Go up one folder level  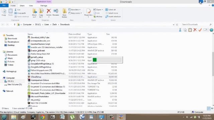coord(14,24)
